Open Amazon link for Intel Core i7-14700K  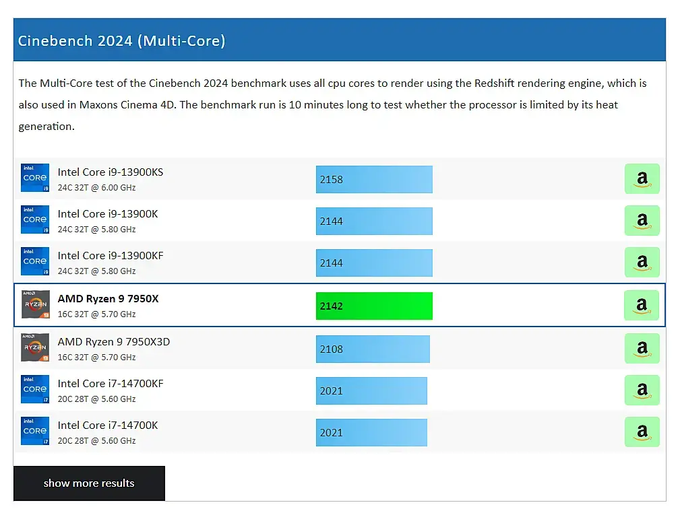coord(642,432)
